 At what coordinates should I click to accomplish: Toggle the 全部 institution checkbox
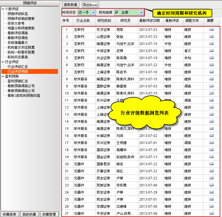pyautogui.click(x=117, y=12)
